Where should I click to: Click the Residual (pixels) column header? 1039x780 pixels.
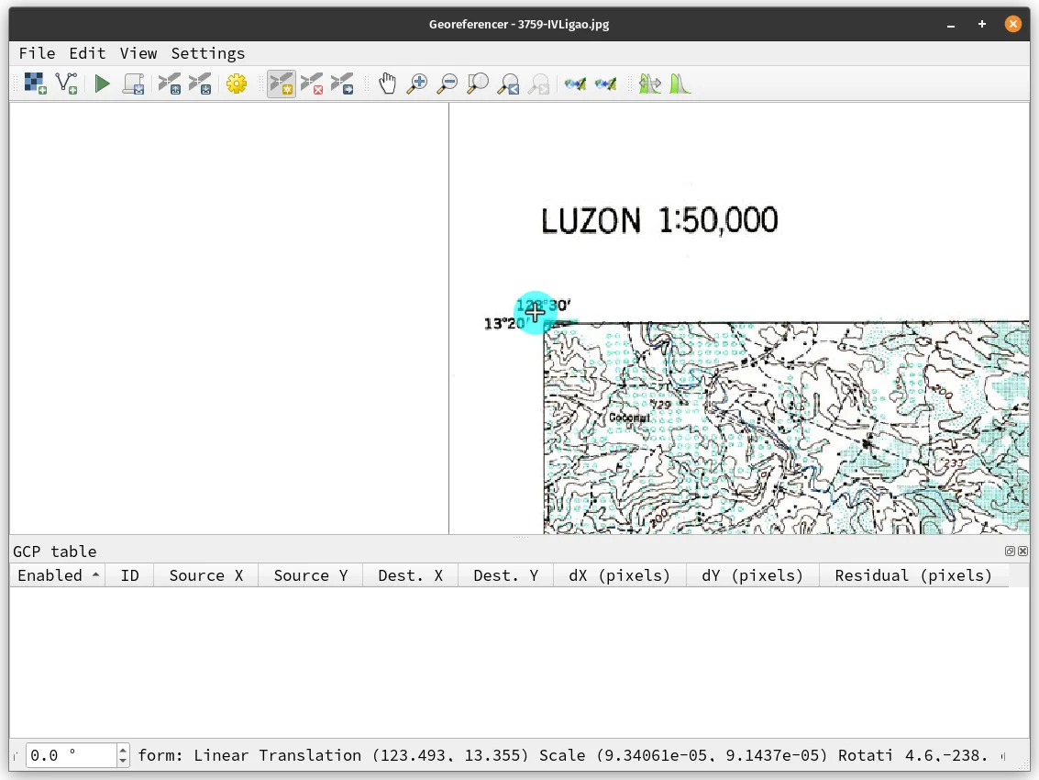[912, 575]
